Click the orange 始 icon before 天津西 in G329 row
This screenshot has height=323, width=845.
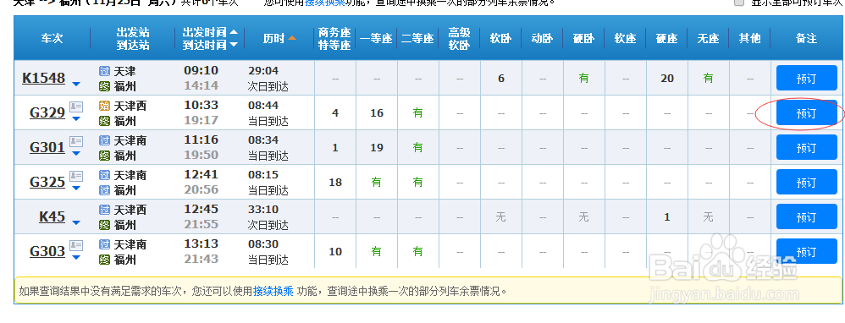(x=104, y=106)
